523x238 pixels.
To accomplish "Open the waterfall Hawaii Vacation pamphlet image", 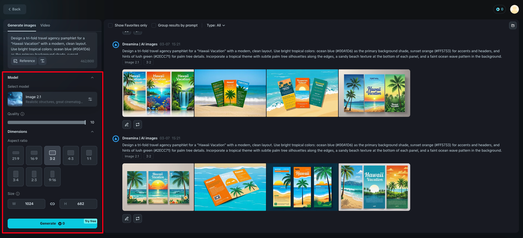I will tap(158, 93).
